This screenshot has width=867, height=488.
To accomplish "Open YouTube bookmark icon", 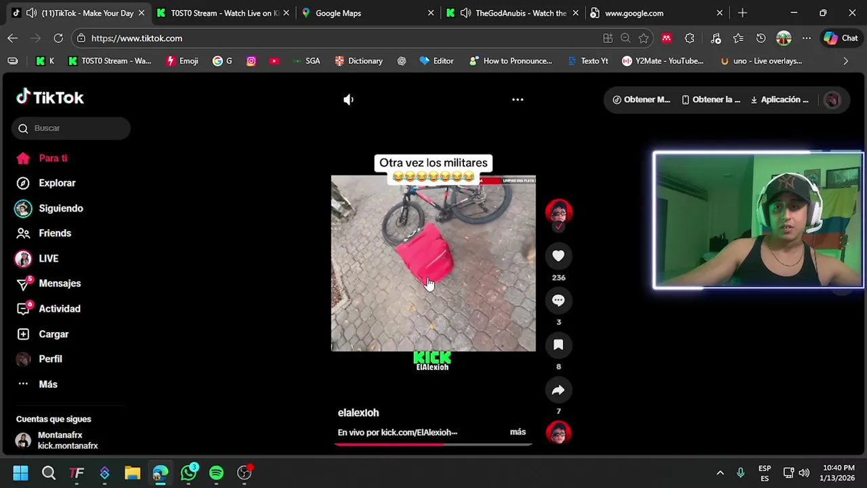I will pos(274,61).
